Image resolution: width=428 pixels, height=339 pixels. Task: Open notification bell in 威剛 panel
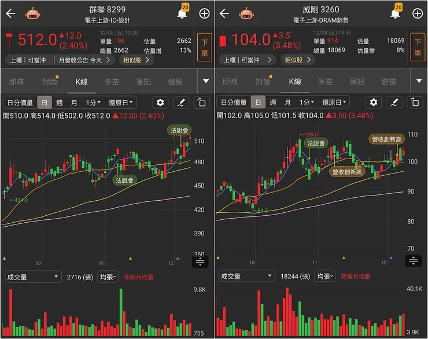pos(396,12)
